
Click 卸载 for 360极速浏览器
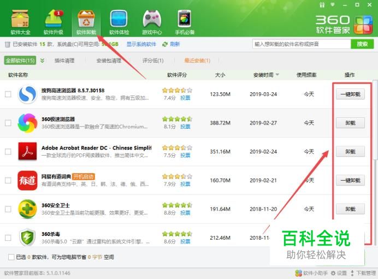click(350, 123)
